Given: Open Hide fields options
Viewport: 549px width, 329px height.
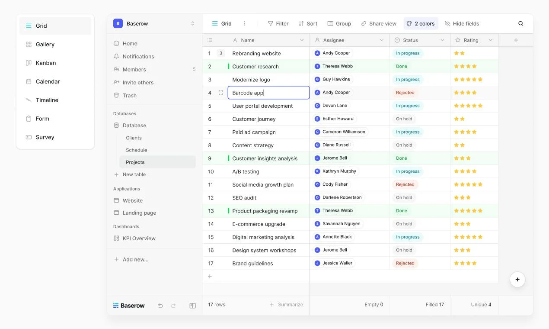Looking at the screenshot, I should click(462, 23).
